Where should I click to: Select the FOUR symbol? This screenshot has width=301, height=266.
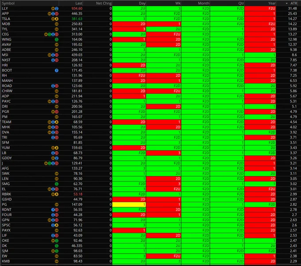click(x=7, y=215)
